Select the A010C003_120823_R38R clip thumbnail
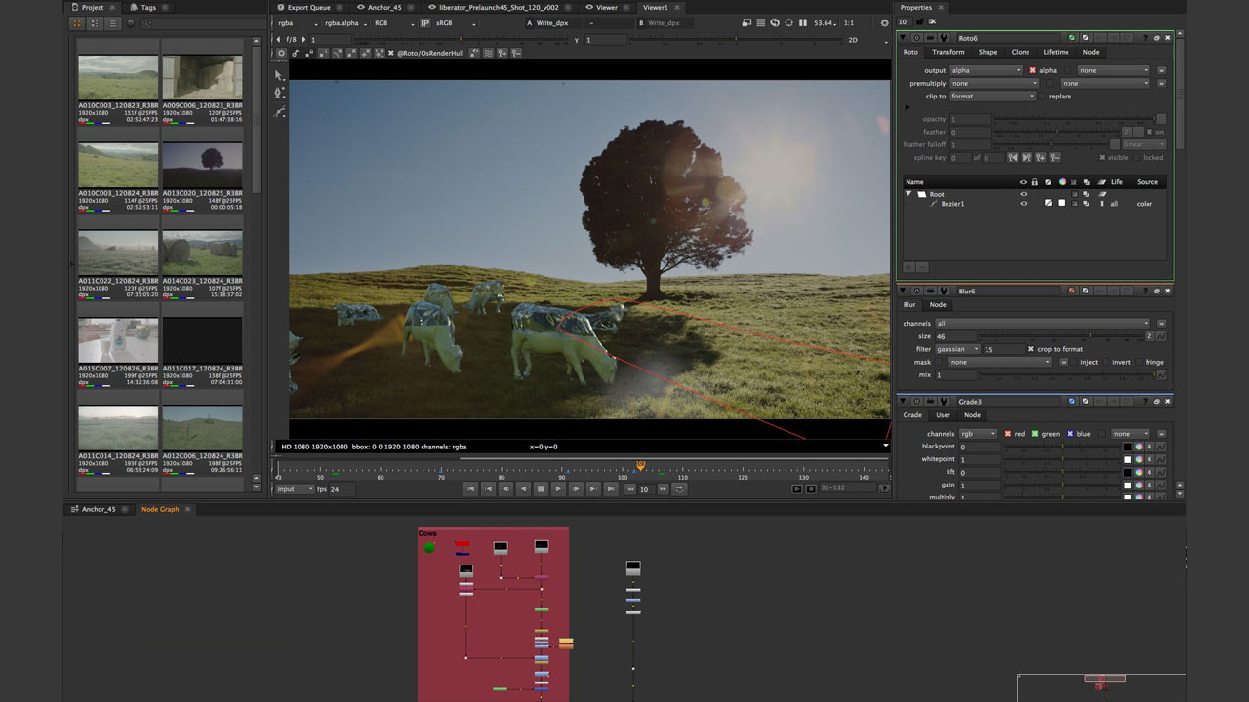Image resolution: width=1249 pixels, height=702 pixels. [118, 77]
